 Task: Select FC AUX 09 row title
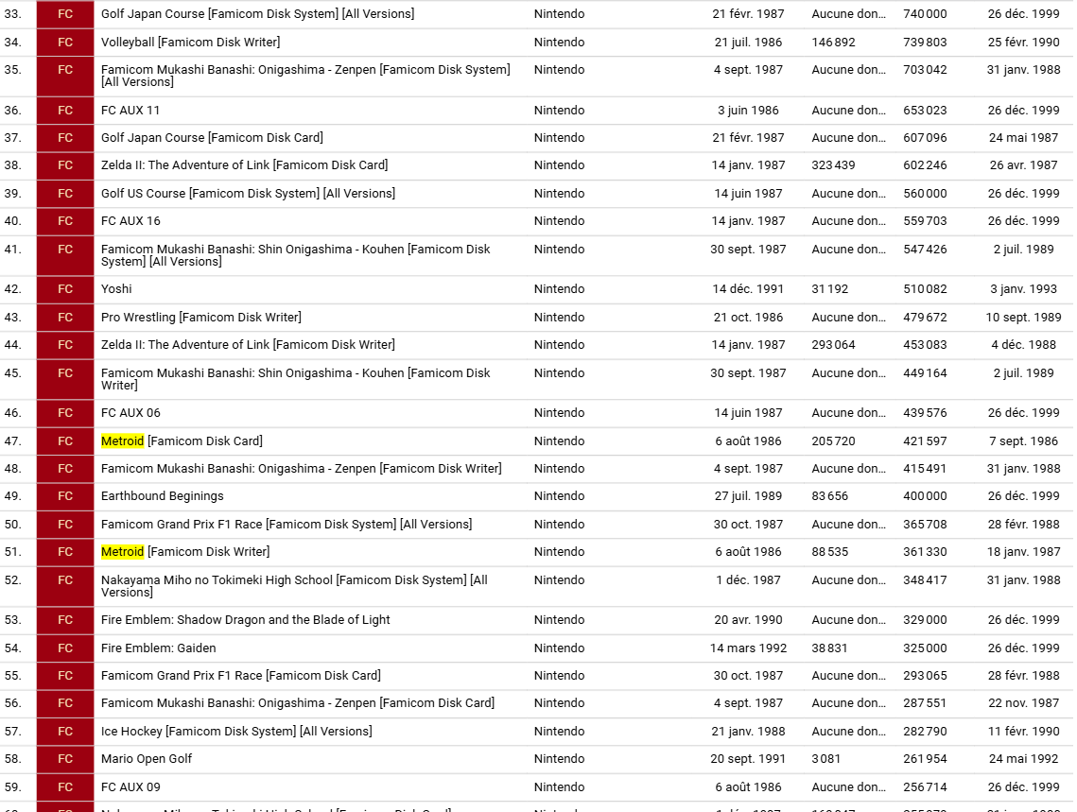pyautogui.click(x=130, y=786)
